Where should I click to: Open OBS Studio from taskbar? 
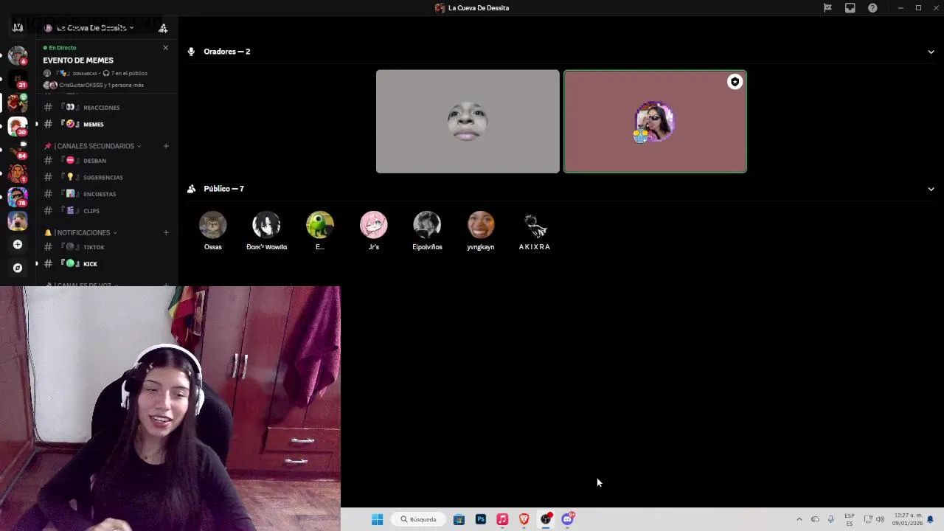coord(546,519)
